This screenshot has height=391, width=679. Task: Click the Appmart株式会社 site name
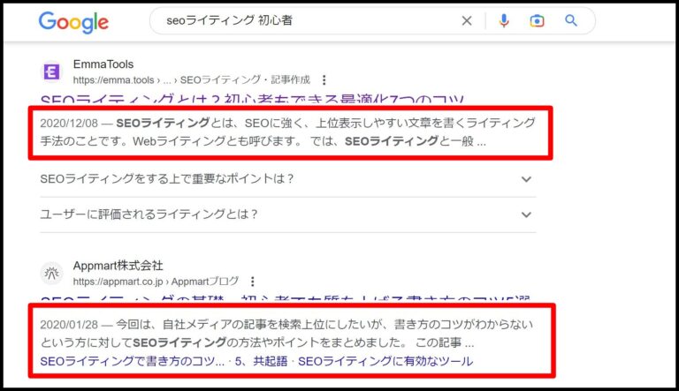click(118, 266)
